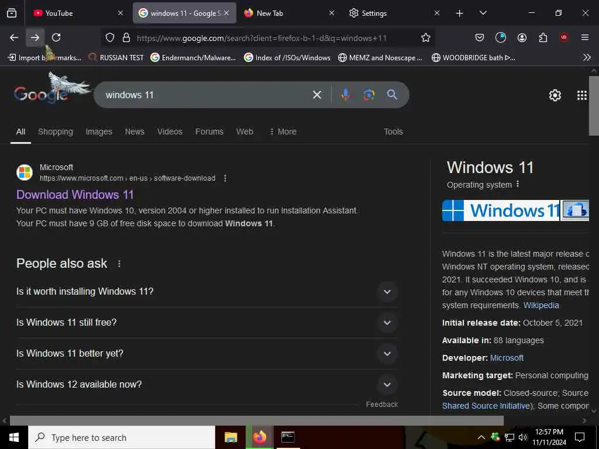
Task: Open the notification center icon
Action: [x=580, y=437]
